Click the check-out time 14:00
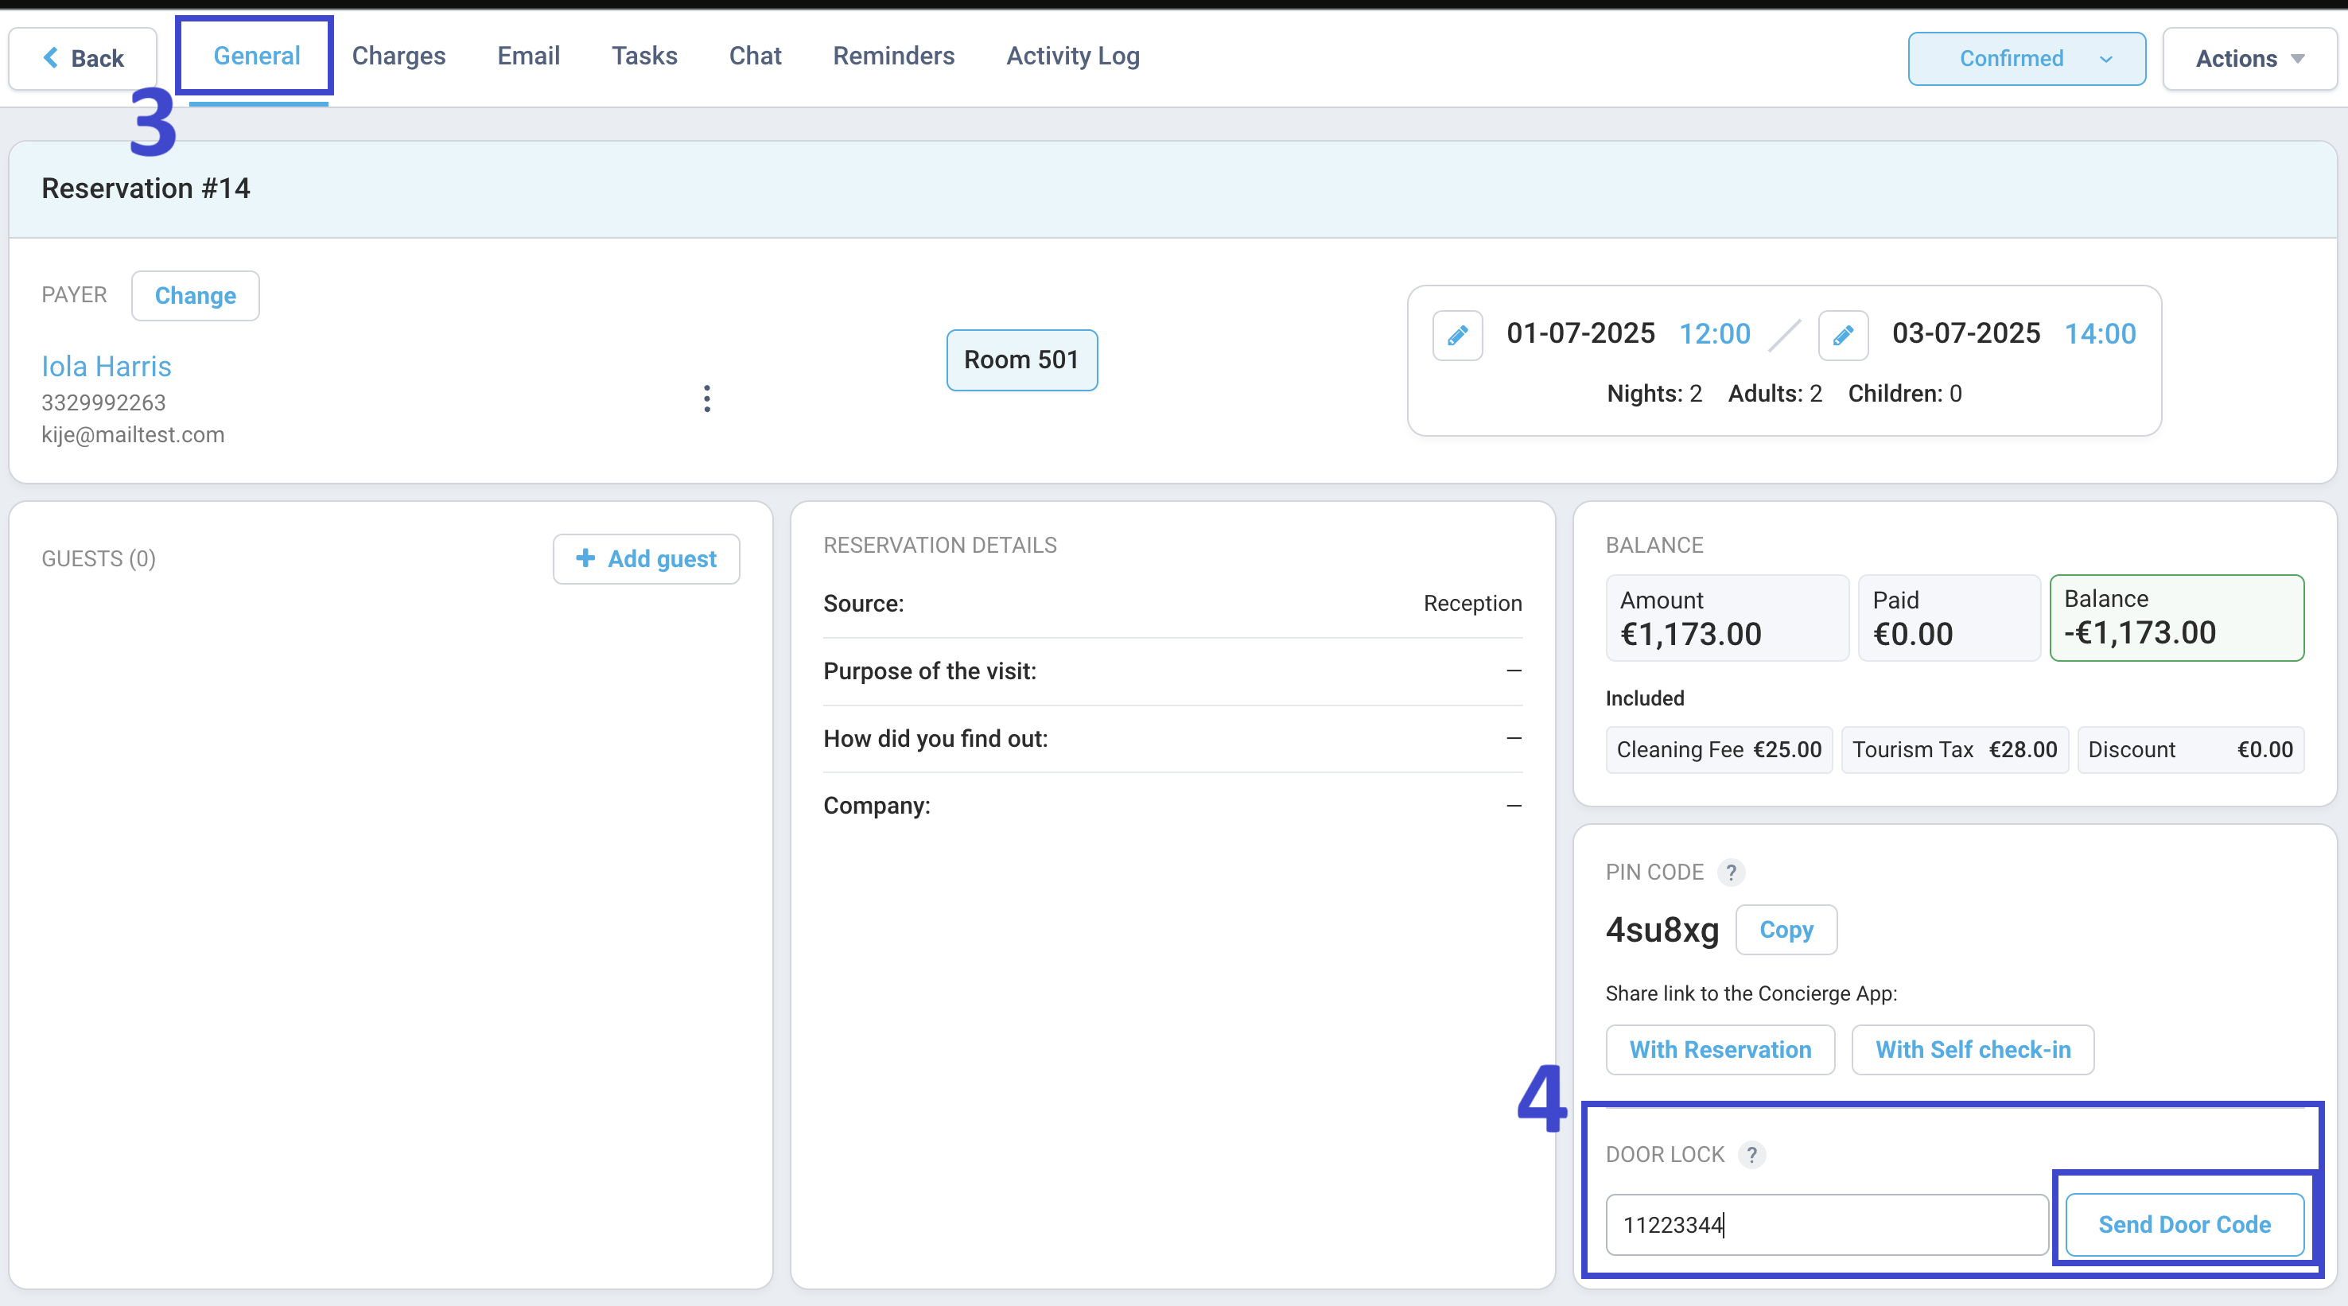This screenshot has height=1306, width=2348. [2100, 333]
